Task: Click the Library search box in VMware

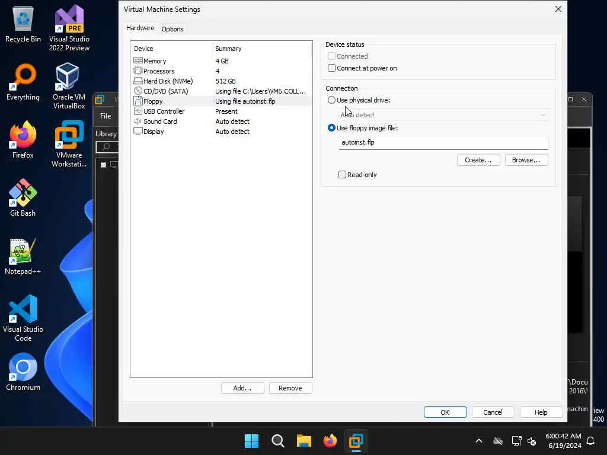Action: point(107,147)
